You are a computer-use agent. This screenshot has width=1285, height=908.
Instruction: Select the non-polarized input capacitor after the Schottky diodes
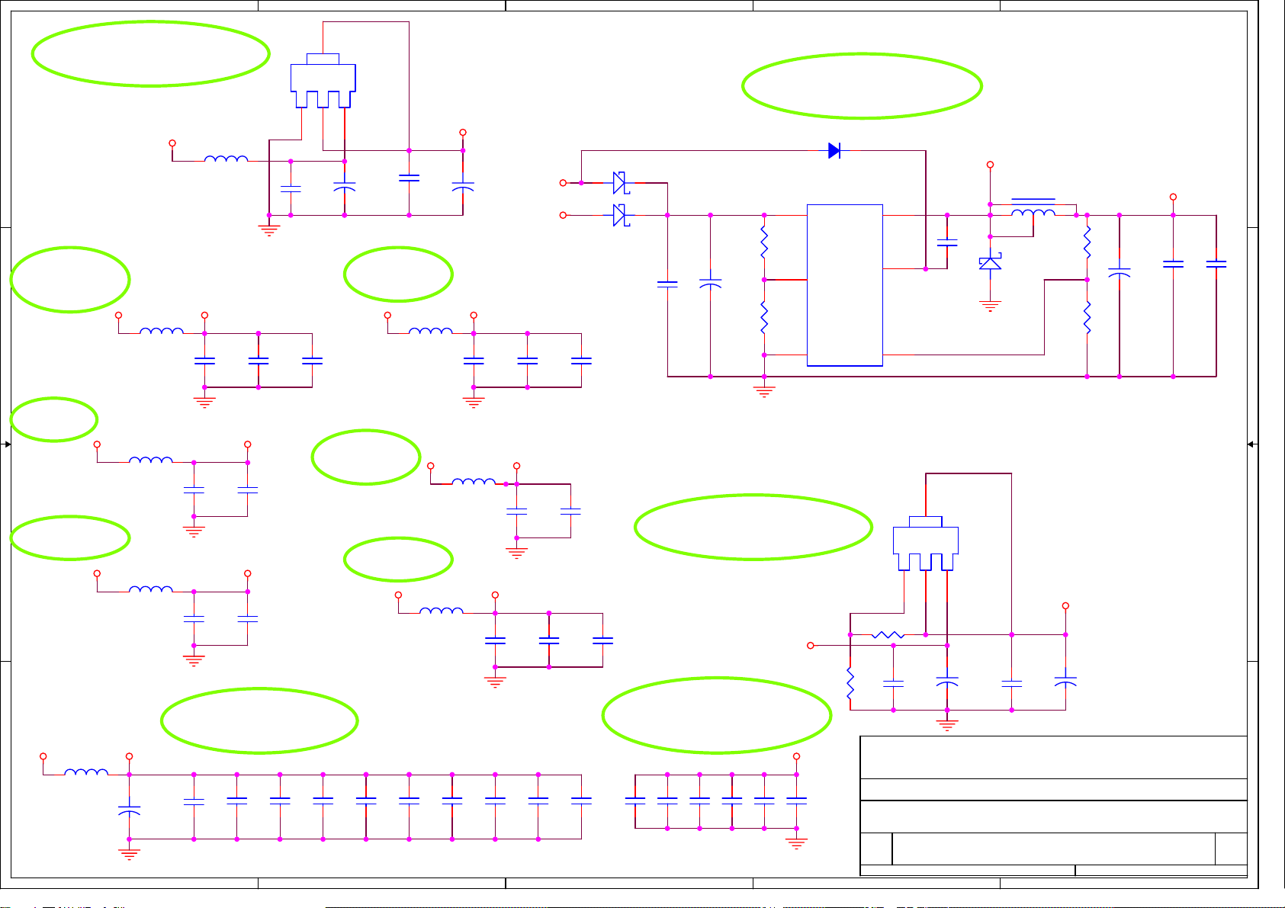(667, 284)
